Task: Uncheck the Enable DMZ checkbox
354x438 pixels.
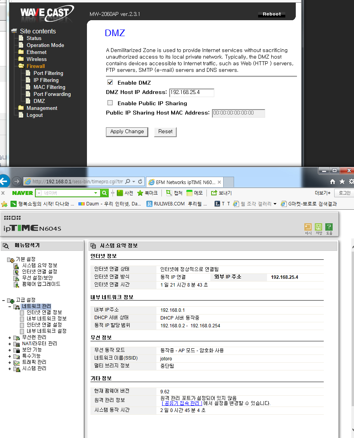Action: click(x=110, y=82)
